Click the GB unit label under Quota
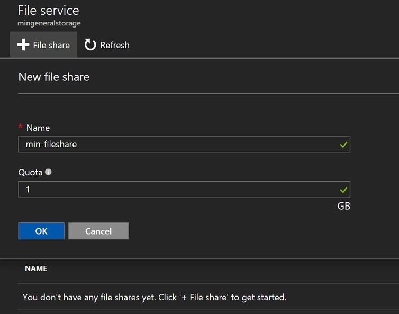The height and width of the screenshot is (314, 399). click(343, 206)
